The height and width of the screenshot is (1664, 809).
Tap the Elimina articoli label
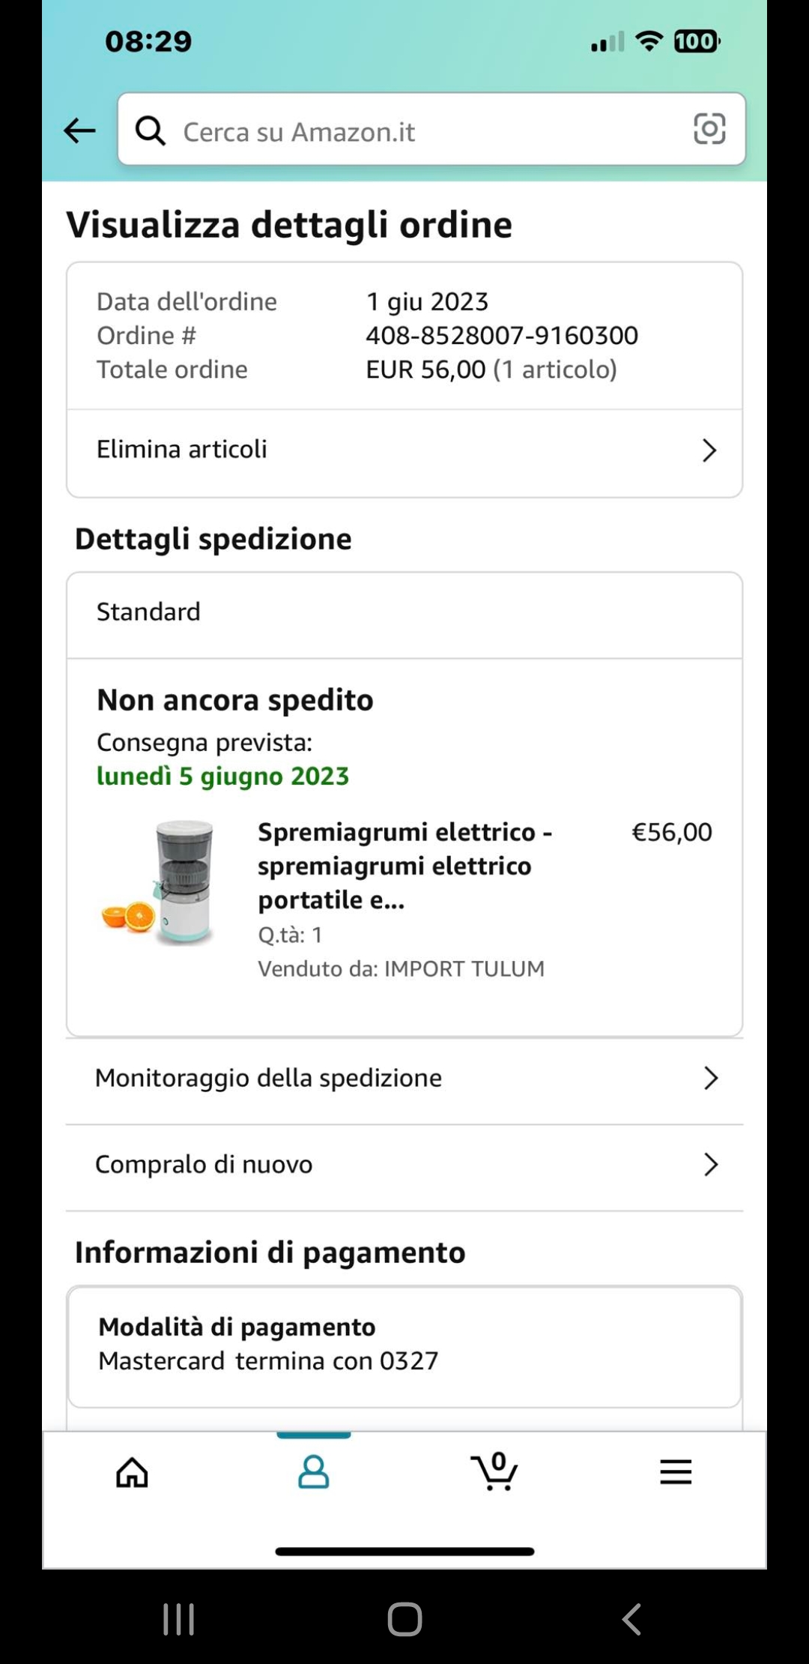[x=182, y=450]
